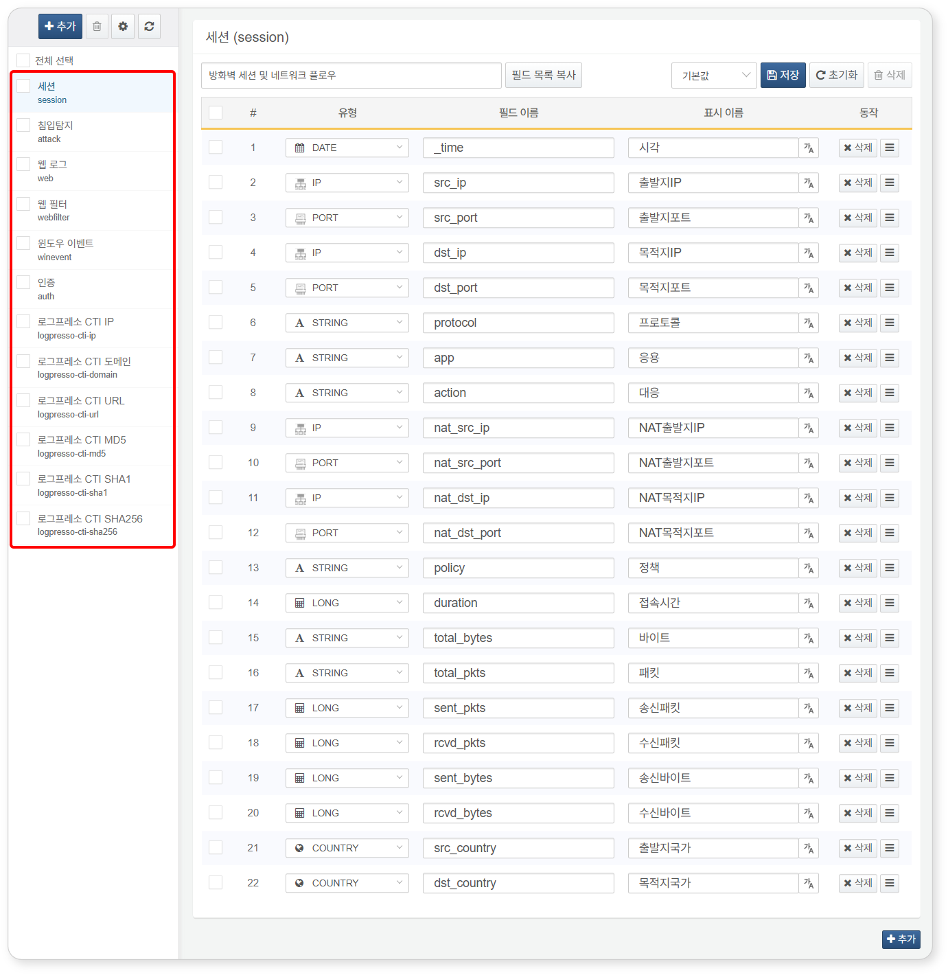
Task: Open STRING type dropdown for protocol
Action: (x=347, y=323)
